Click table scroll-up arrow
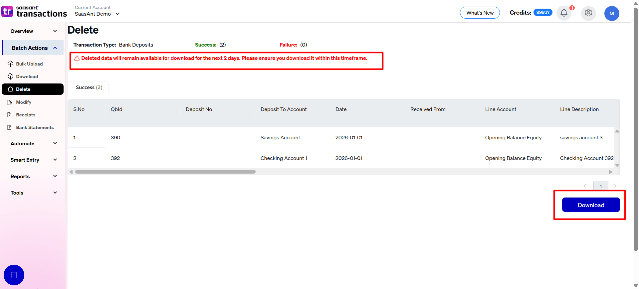 click(617, 131)
